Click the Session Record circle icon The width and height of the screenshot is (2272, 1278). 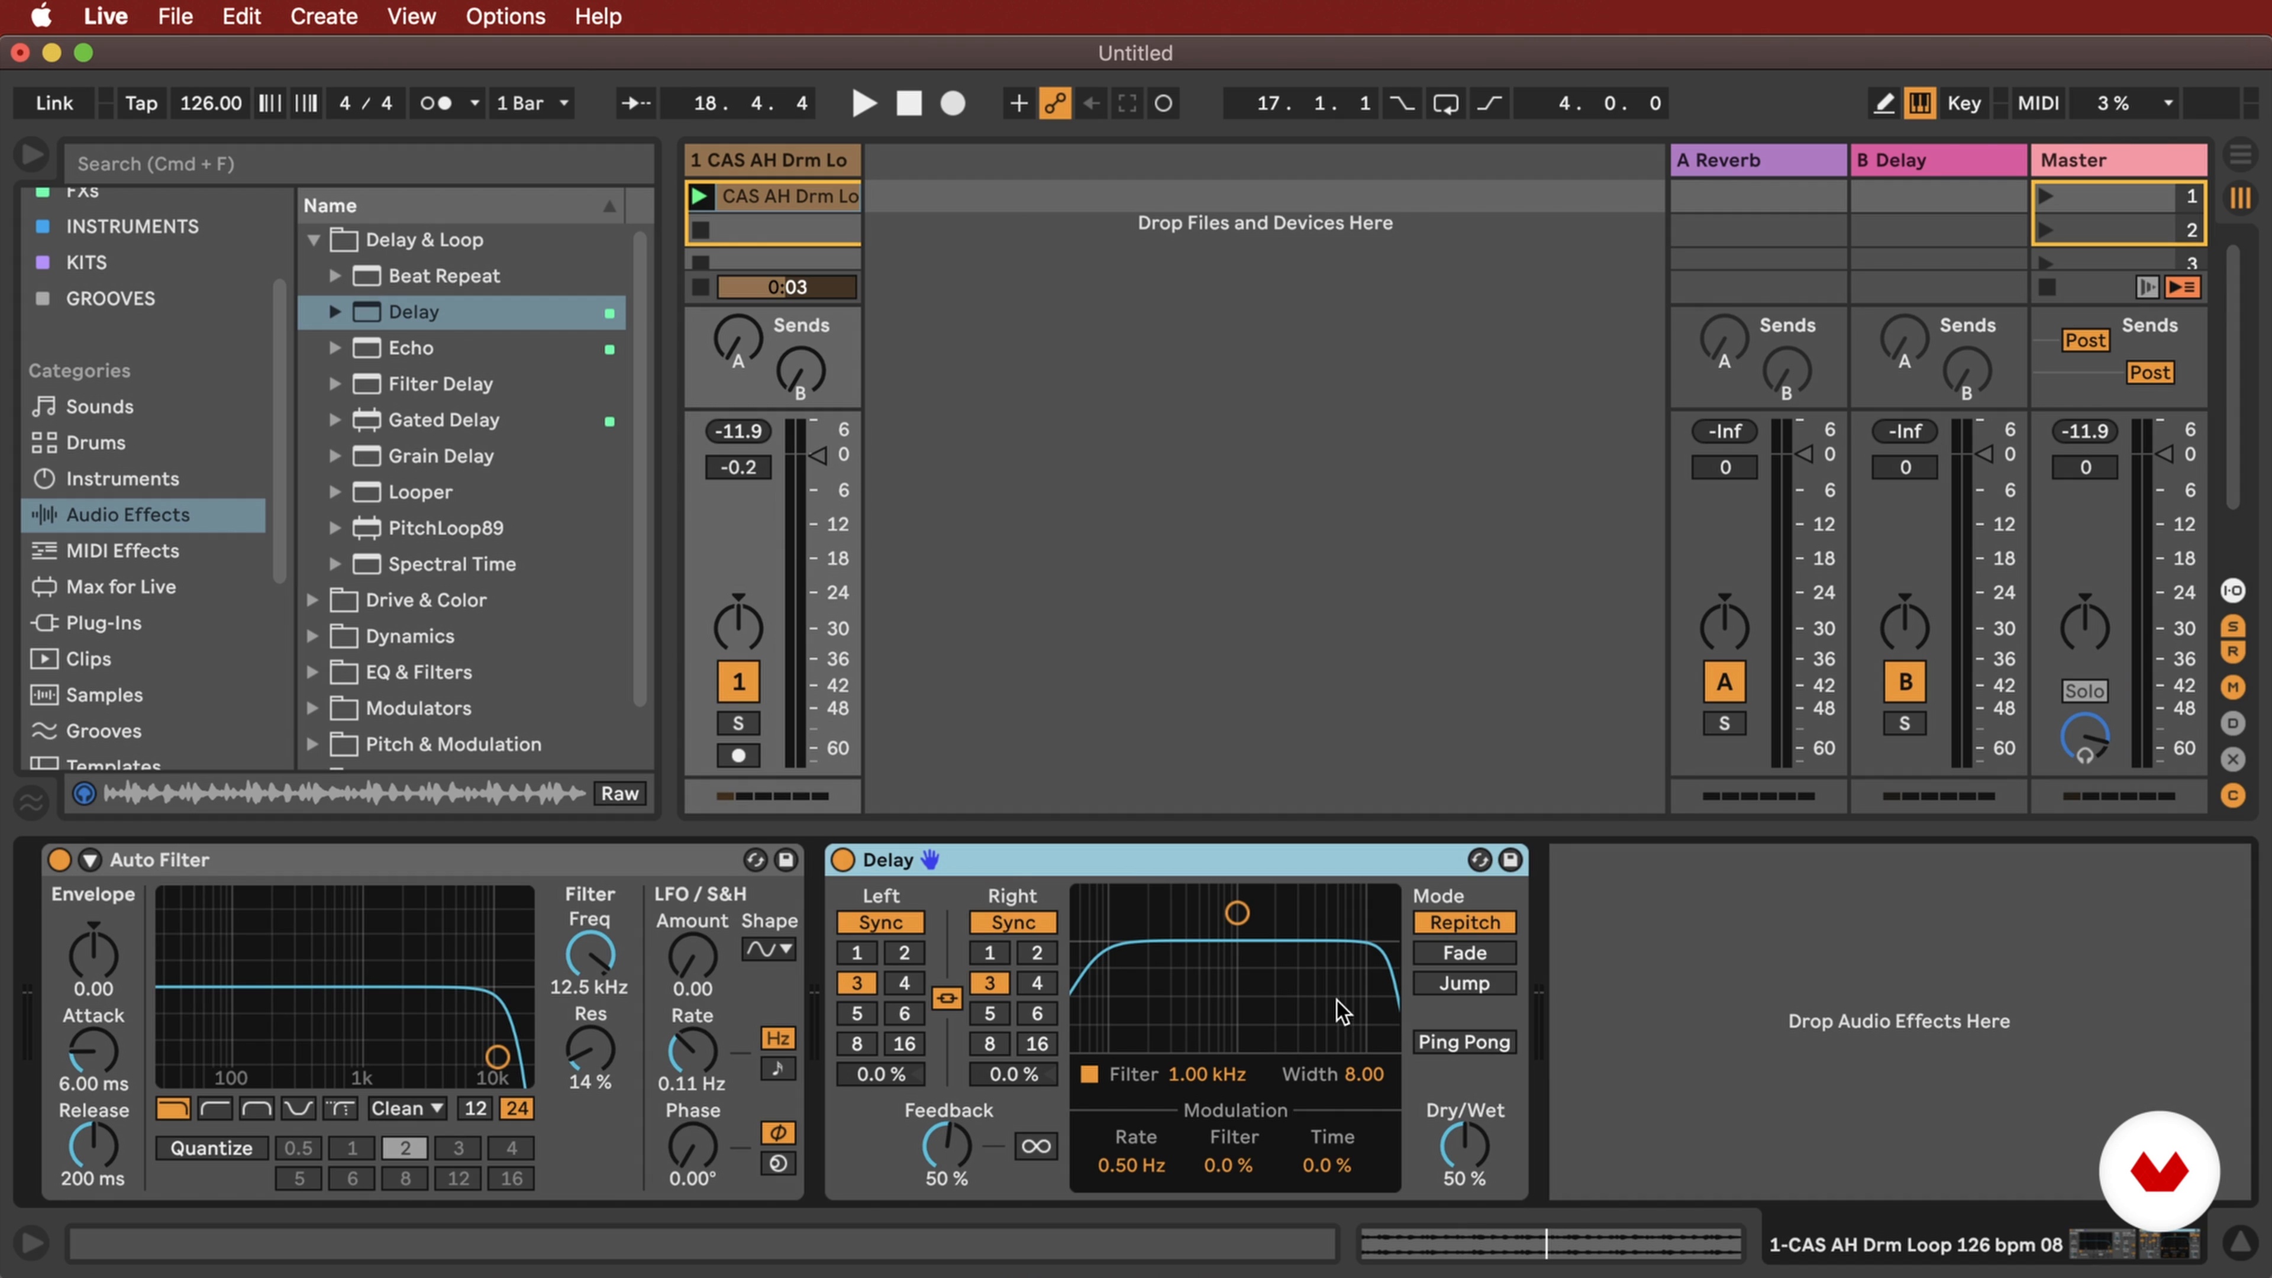pyautogui.click(x=1163, y=103)
